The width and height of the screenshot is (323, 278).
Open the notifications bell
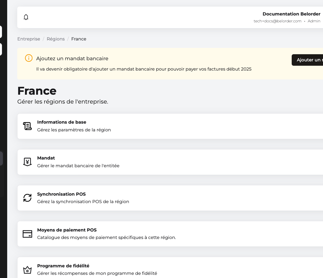[x=26, y=17]
